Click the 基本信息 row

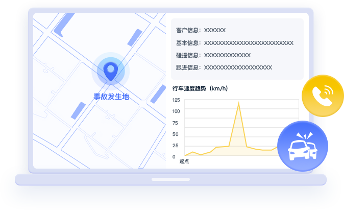pyautogui.click(x=235, y=43)
